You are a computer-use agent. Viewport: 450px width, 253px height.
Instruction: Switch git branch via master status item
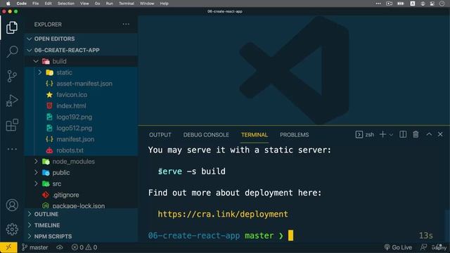click(35, 247)
